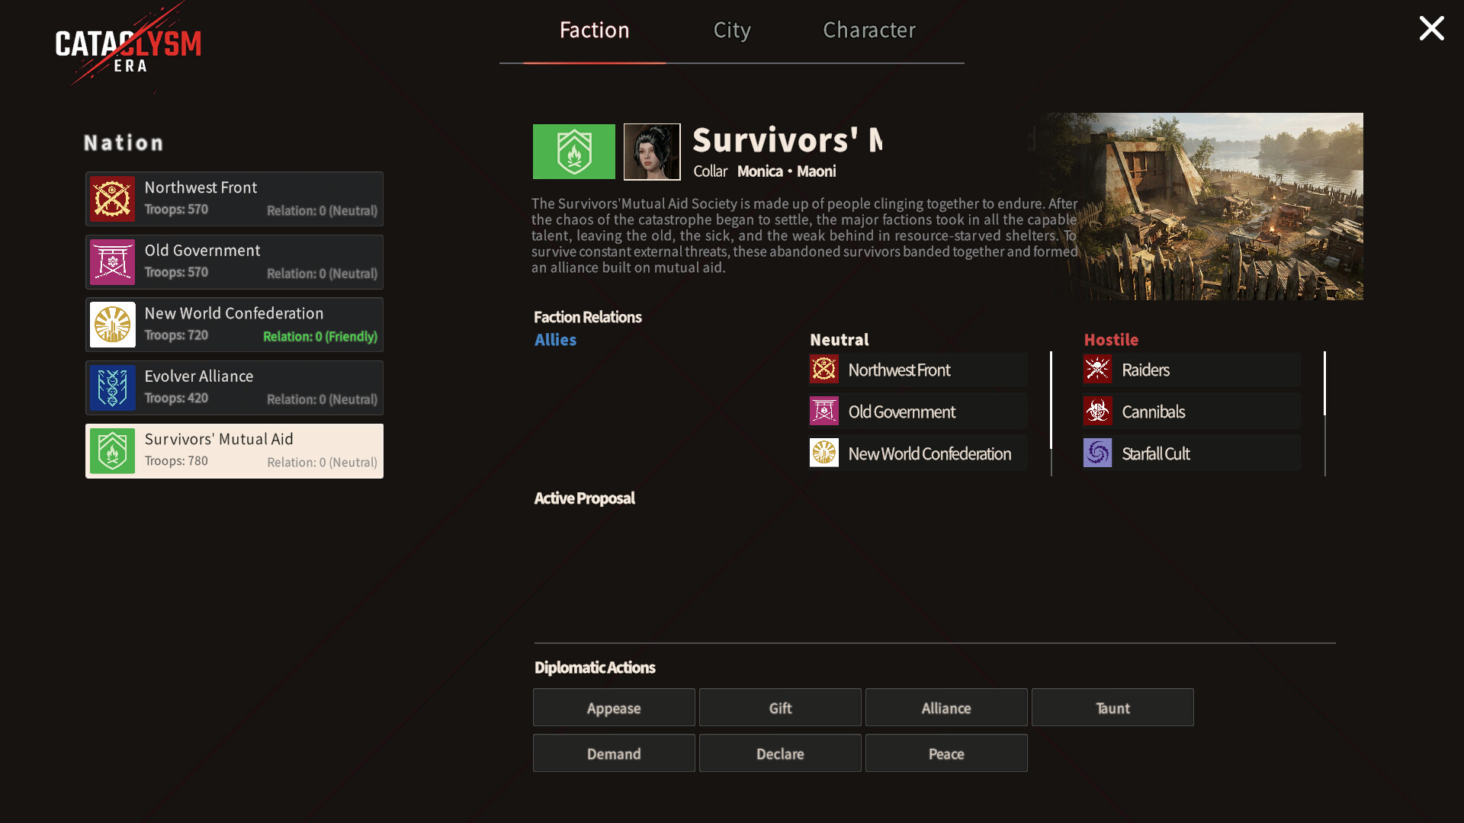Click Evolver Alliance blue DNA emblem

coord(112,388)
